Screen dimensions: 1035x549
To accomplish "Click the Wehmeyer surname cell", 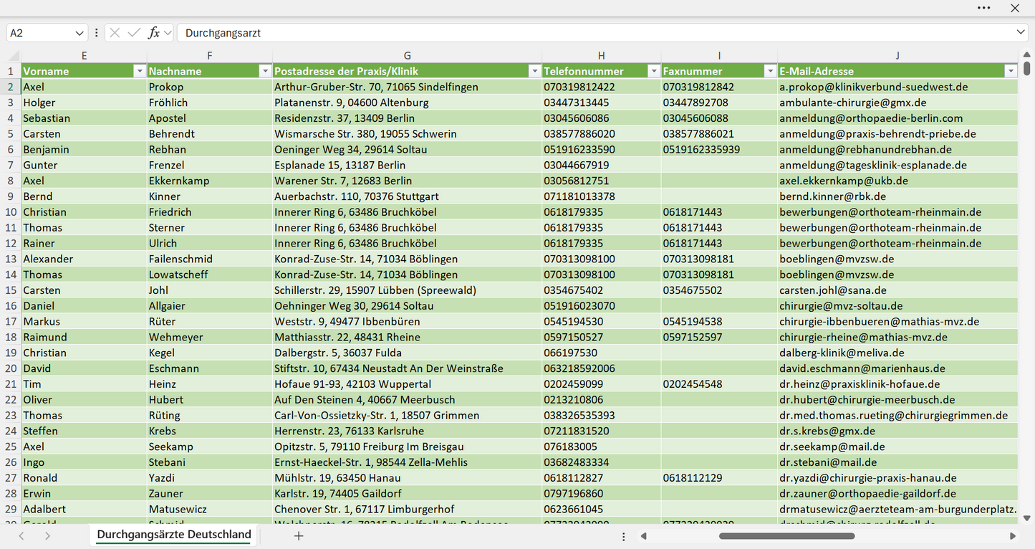I will [209, 337].
